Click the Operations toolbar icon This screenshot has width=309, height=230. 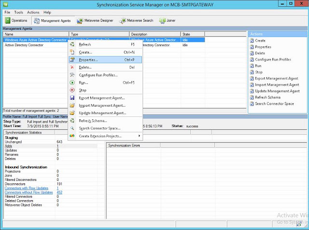point(8,20)
